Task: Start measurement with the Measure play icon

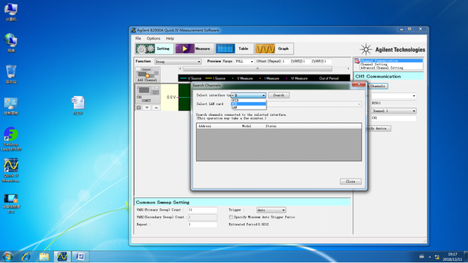Action: 185,49
